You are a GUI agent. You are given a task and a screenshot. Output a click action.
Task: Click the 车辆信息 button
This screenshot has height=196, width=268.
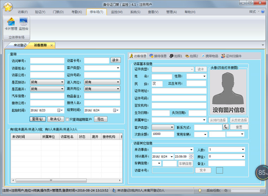coord(185,164)
